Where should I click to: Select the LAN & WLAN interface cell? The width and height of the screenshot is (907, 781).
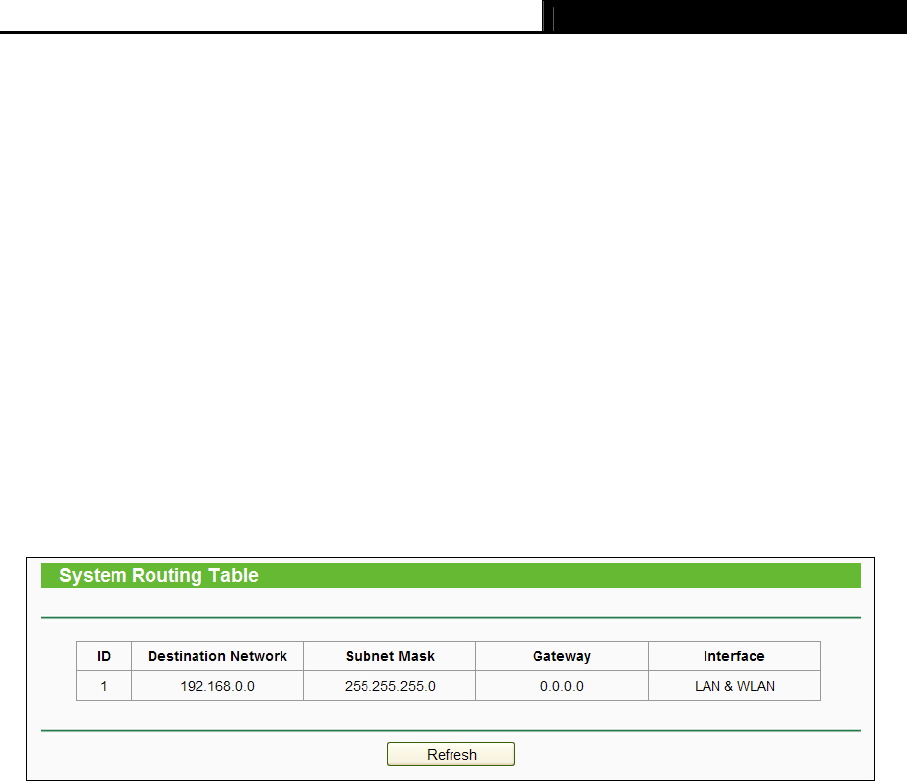734,686
